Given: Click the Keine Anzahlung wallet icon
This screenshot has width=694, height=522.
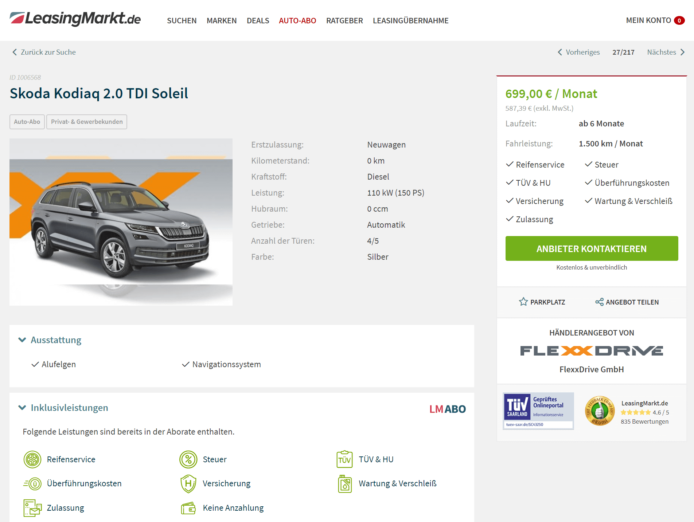Looking at the screenshot, I should [188, 508].
